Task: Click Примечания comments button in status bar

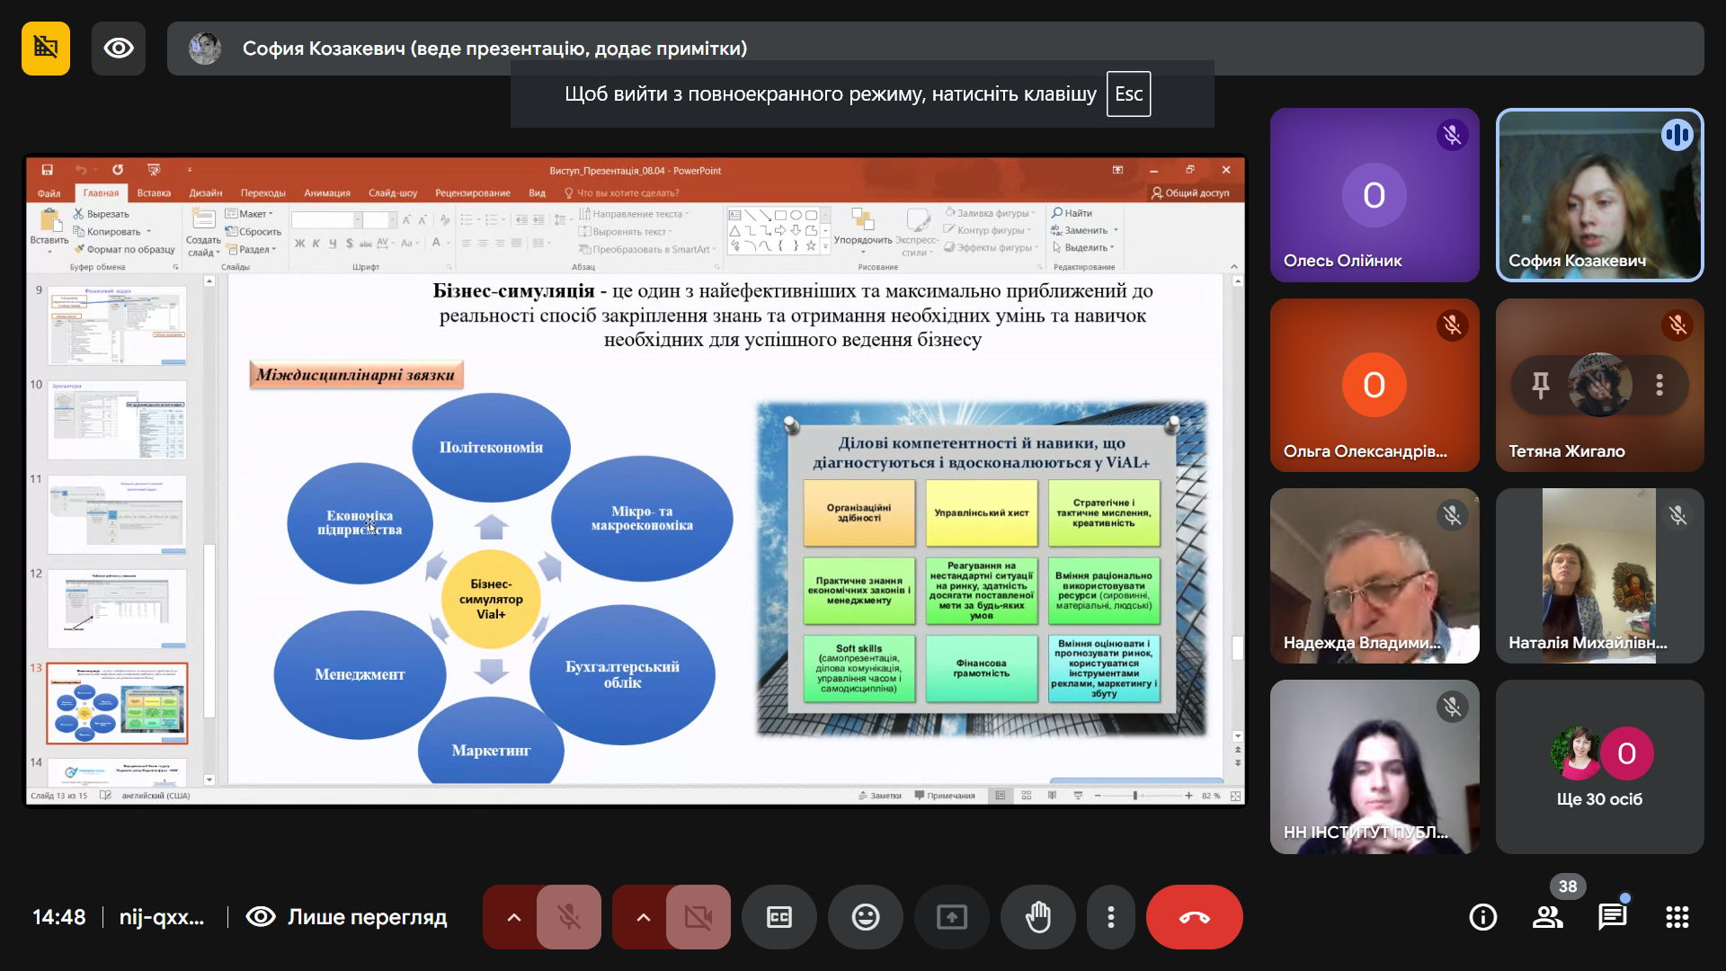Action: pyautogui.click(x=945, y=796)
